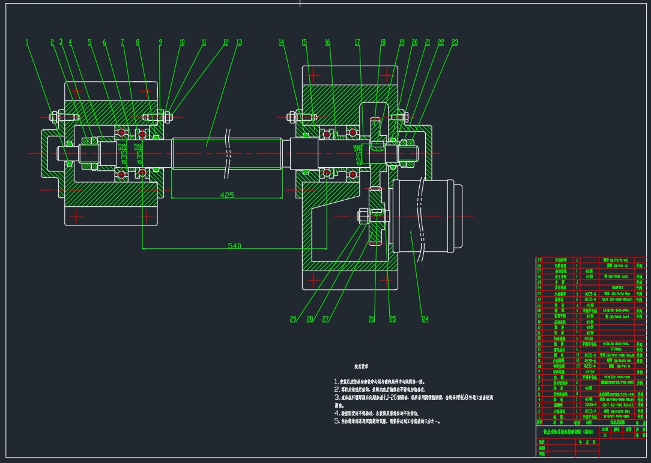Click part callout number 20 at the top
The height and width of the screenshot is (463, 651).
pos(414,43)
